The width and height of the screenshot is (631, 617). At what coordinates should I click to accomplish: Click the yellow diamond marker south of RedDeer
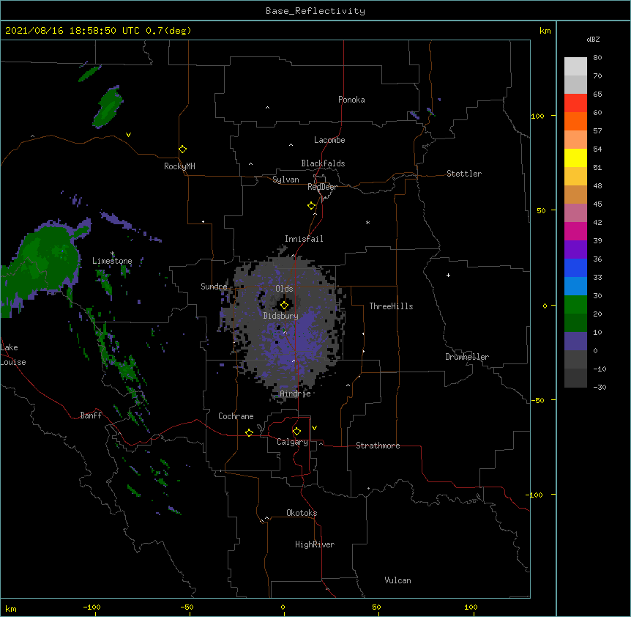coord(312,206)
